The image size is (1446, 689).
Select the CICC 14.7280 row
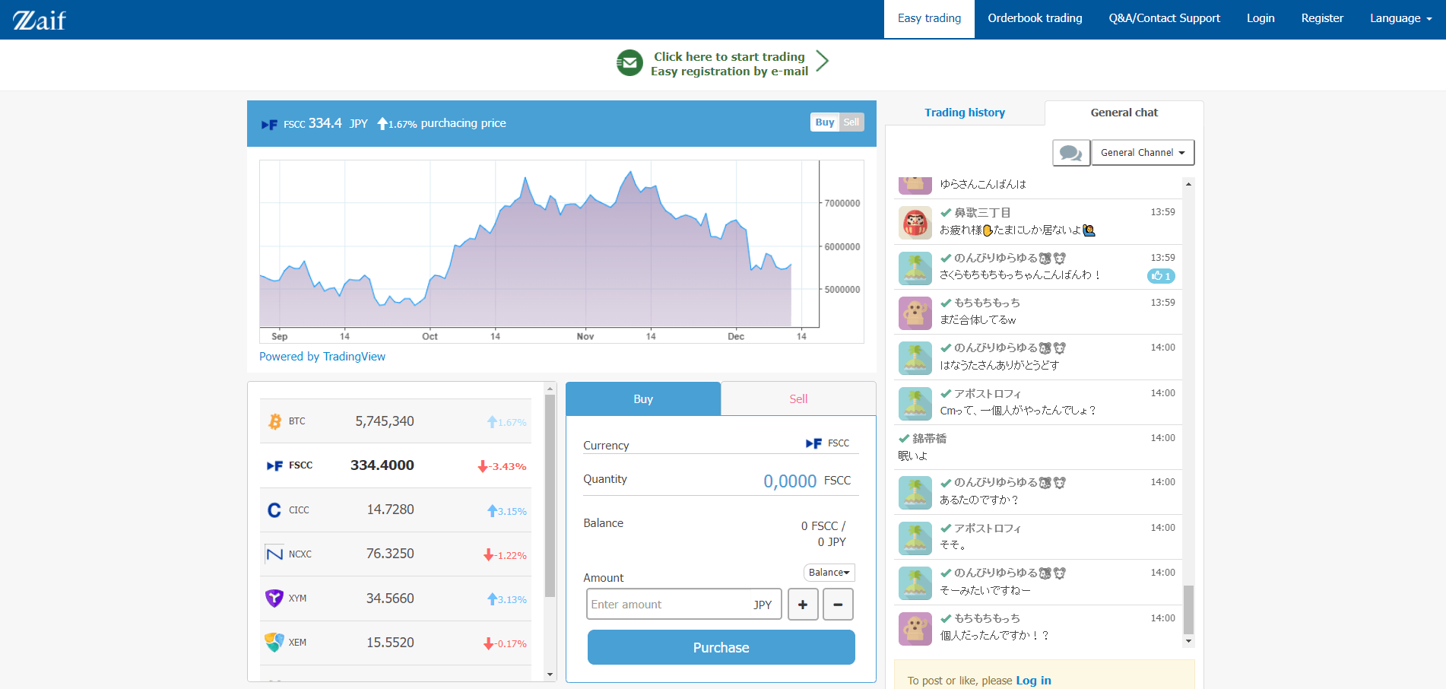[395, 510]
